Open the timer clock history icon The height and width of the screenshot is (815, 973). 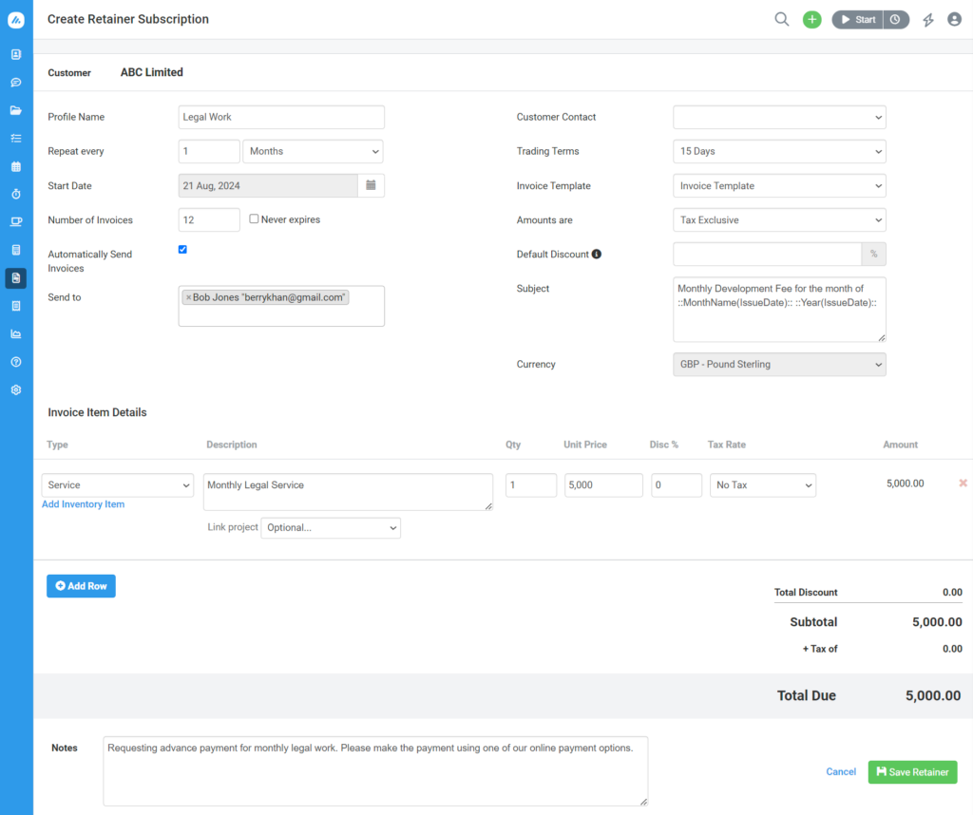pyautogui.click(x=895, y=19)
